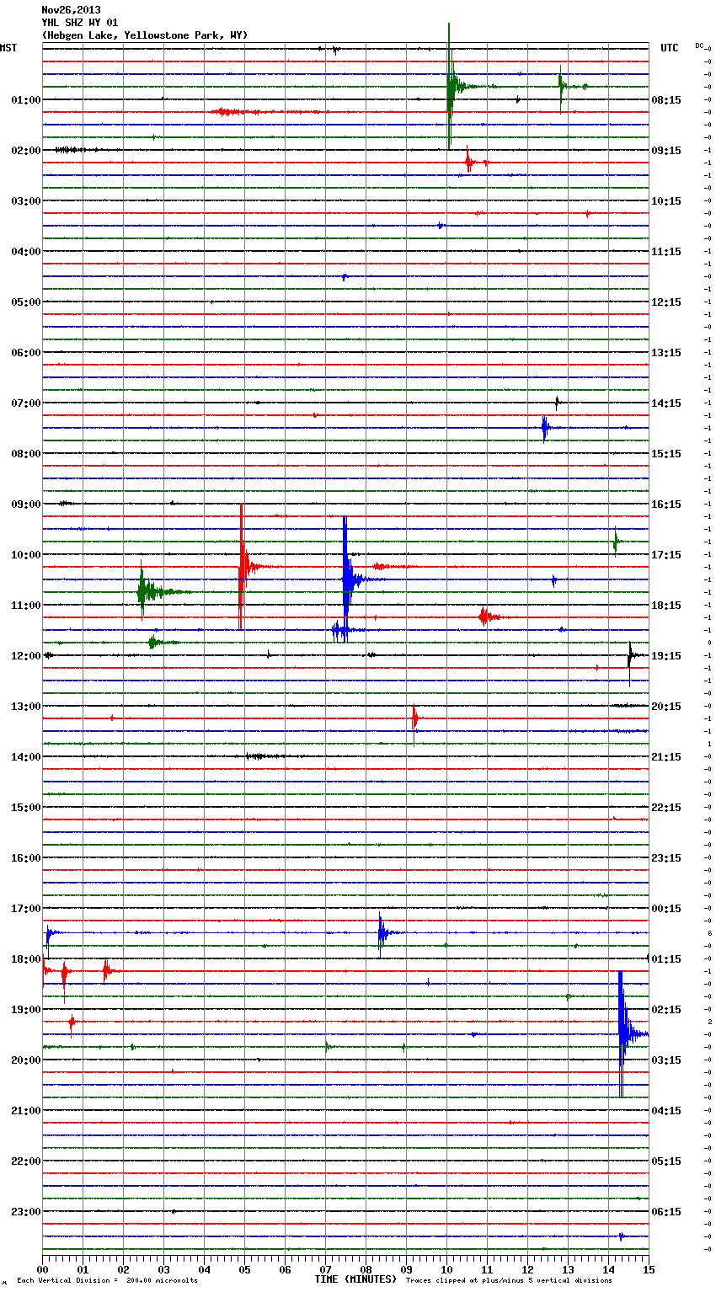
Task: Click the Traces clipped at plus/minus 5 note
Action: 509,1280
